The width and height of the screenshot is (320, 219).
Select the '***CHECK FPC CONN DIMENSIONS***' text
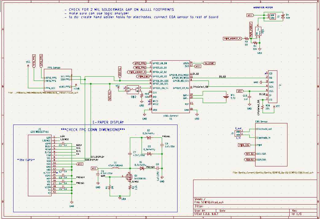coord(93,129)
